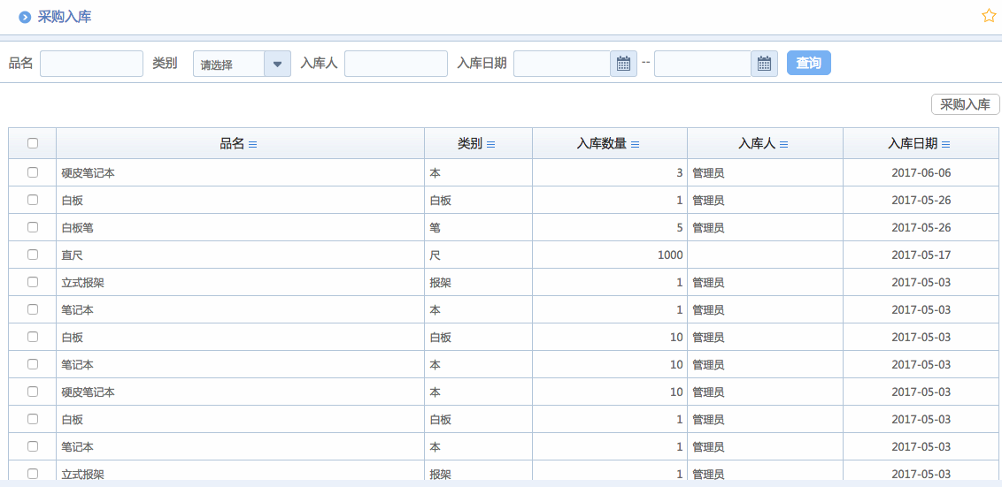Select the 白板笔 row checkbox
Screen dimensions: 1002x487
coord(33,227)
